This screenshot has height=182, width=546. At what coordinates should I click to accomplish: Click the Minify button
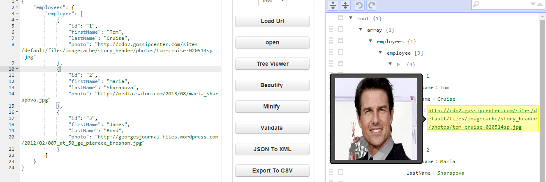pyautogui.click(x=272, y=106)
